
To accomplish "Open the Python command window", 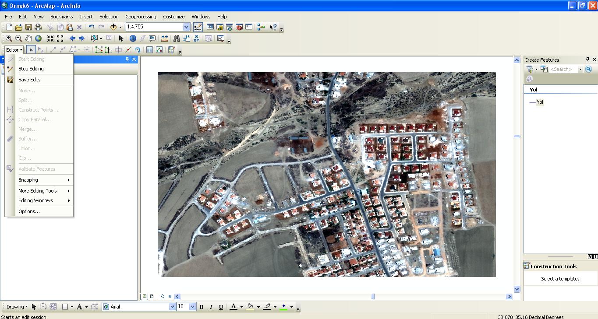I will (x=249, y=27).
